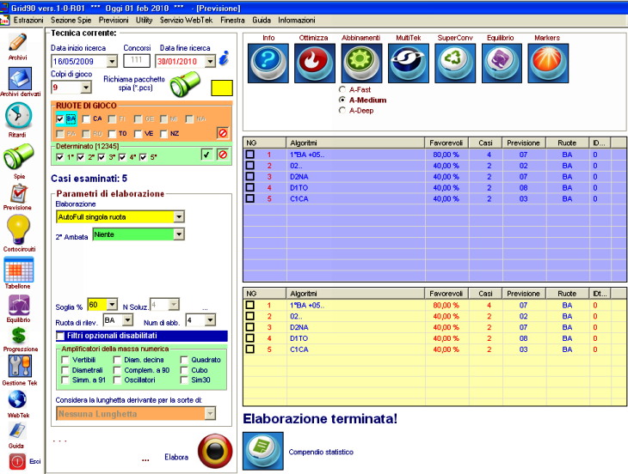Check the C1CA row box in lower table
This screenshot has width=628, height=474.
click(x=250, y=349)
